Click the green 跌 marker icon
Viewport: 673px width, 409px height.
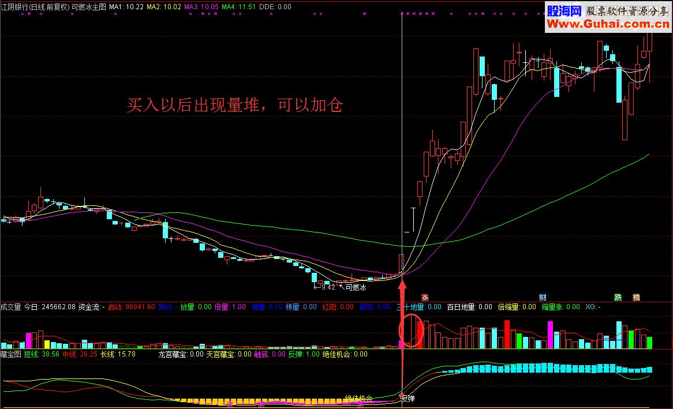click(x=618, y=298)
